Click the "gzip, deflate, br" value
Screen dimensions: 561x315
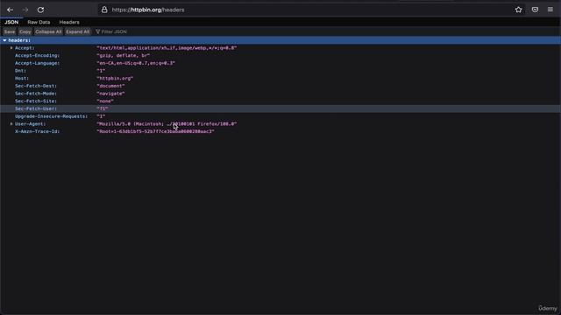(x=124, y=56)
